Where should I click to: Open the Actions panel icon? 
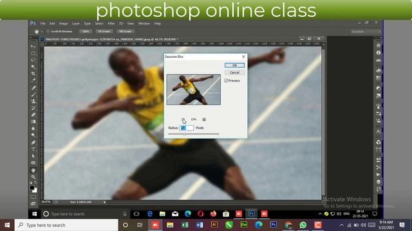(x=379, y=175)
